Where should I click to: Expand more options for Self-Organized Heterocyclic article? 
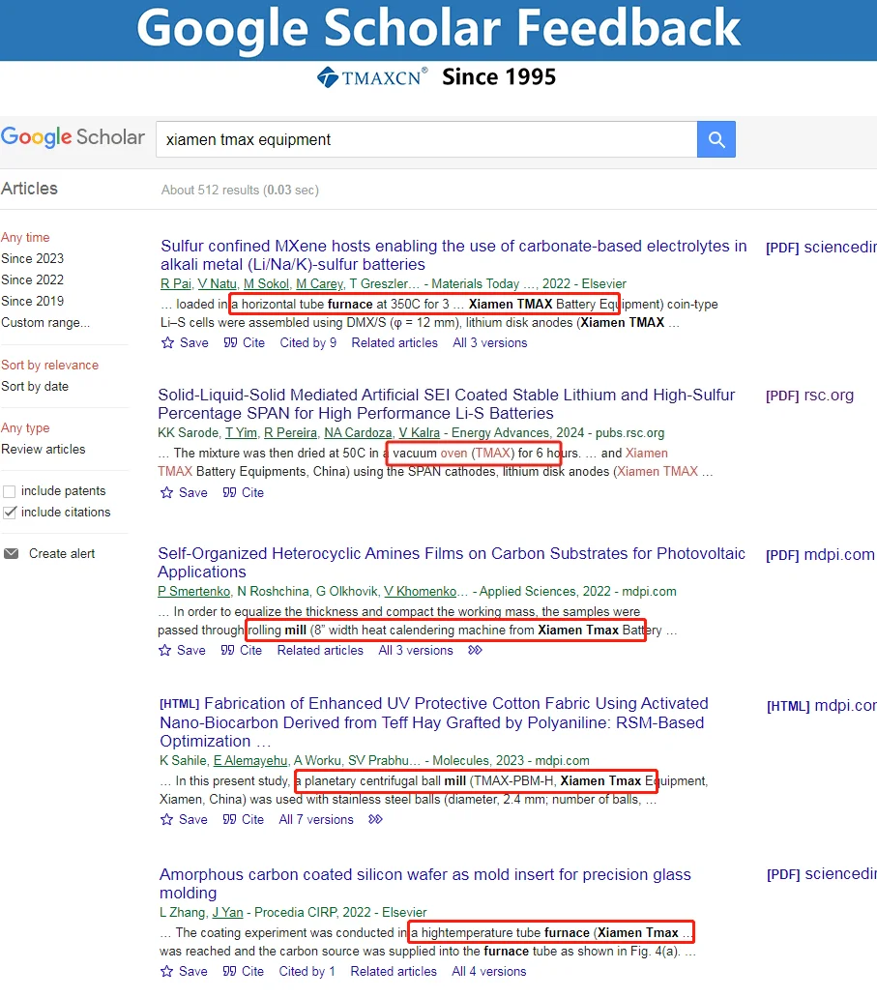click(475, 651)
